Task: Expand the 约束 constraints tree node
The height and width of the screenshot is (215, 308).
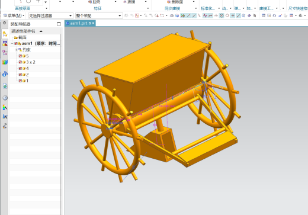Action: (17, 50)
